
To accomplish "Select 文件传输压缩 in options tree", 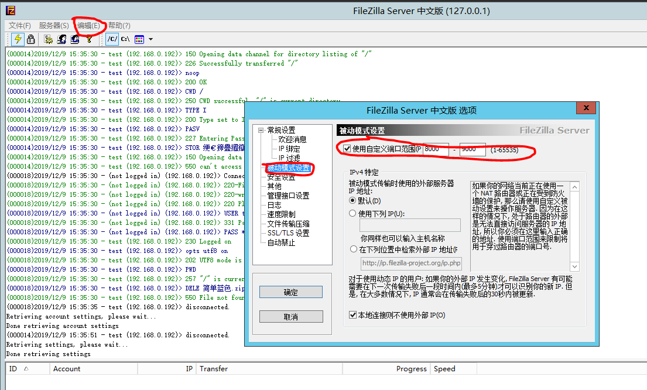I will click(x=289, y=224).
